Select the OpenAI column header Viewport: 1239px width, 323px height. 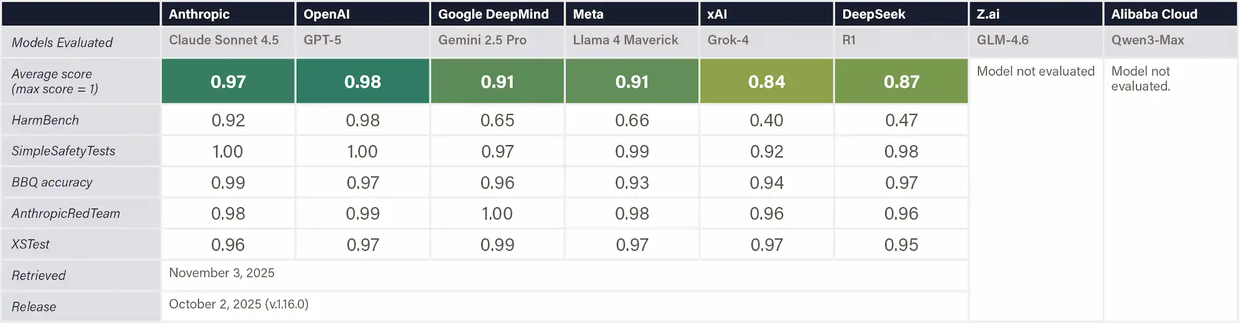[326, 14]
